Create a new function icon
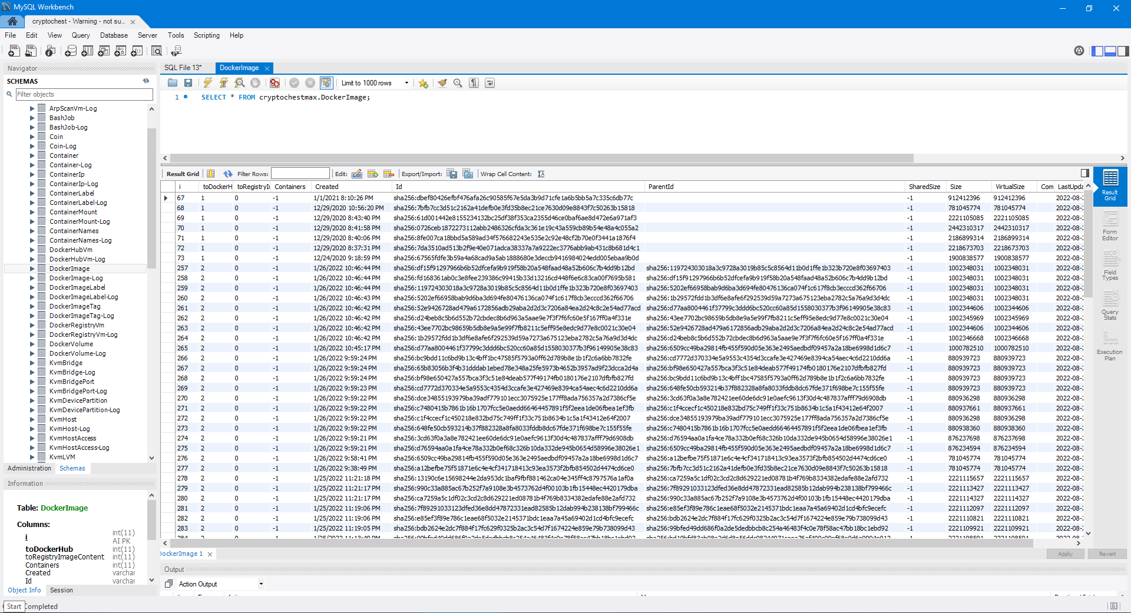Image resolution: width=1131 pixels, height=613 pixels. tap(137, 51)
